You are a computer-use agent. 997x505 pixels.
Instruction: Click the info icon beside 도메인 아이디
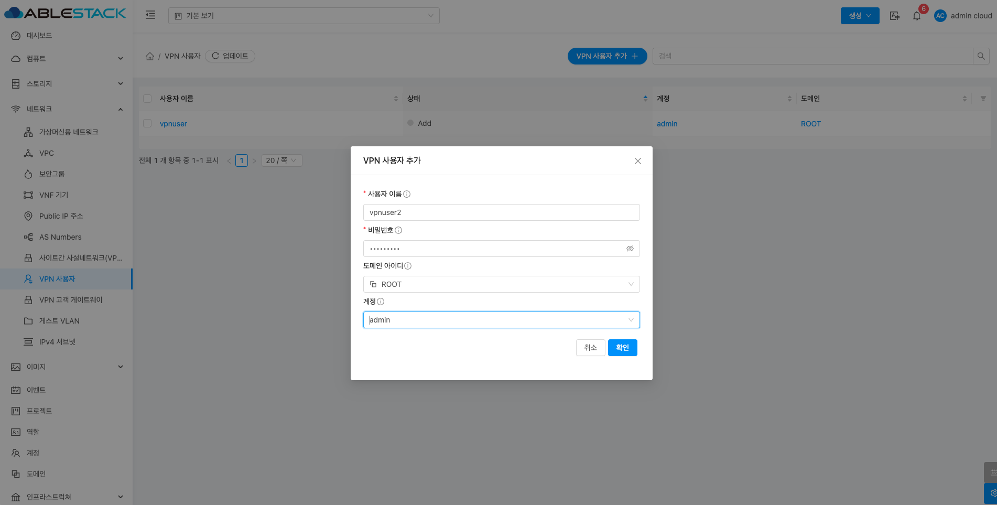click(x=408, y=266)
